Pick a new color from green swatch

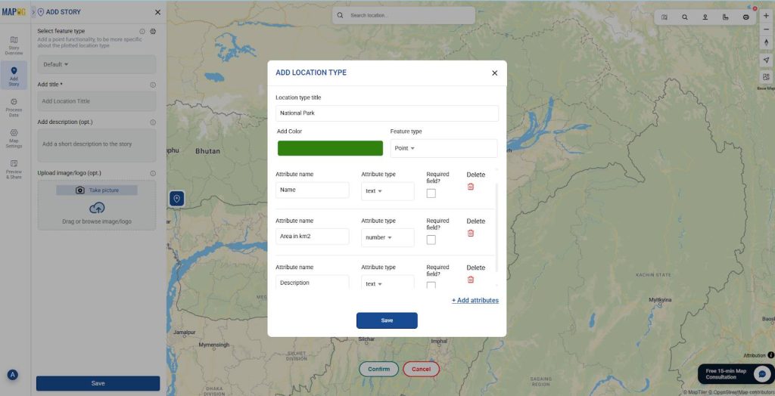point(330,148)
